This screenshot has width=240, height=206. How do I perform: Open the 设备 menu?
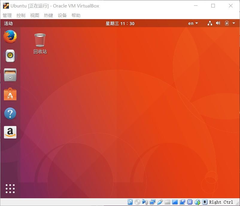click(x=62, y=15)
